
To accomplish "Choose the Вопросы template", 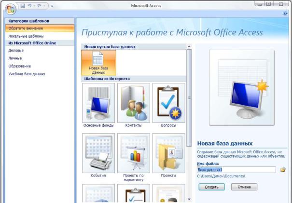I will [x=169, y=105].
